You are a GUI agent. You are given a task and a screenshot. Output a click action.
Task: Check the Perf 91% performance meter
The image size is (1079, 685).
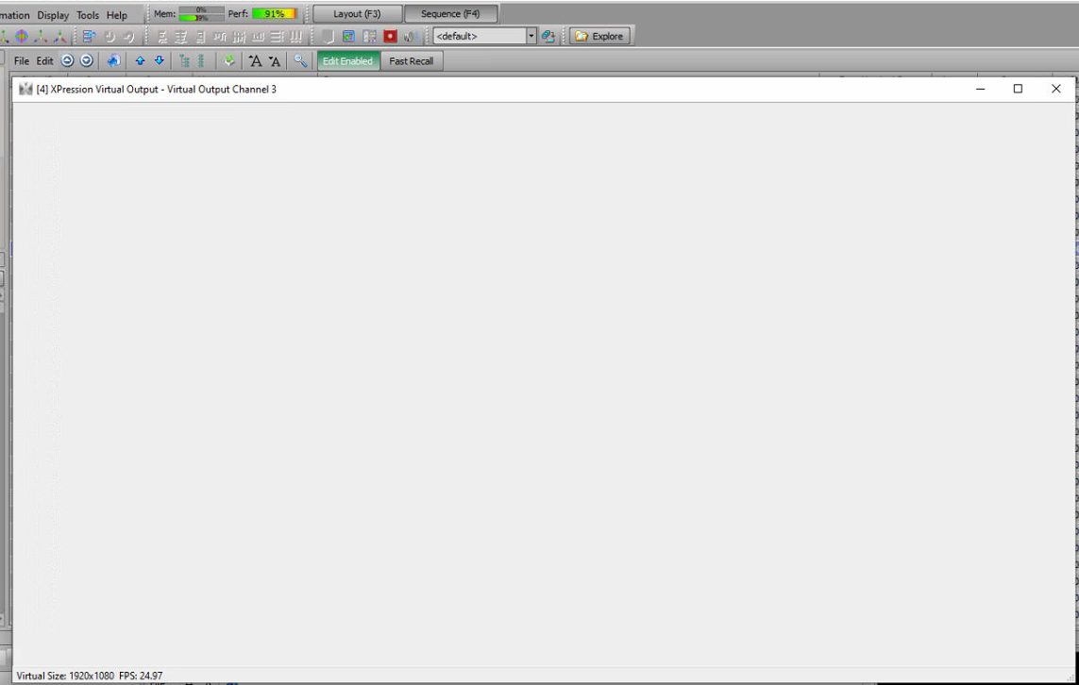(x=275, y=13)
